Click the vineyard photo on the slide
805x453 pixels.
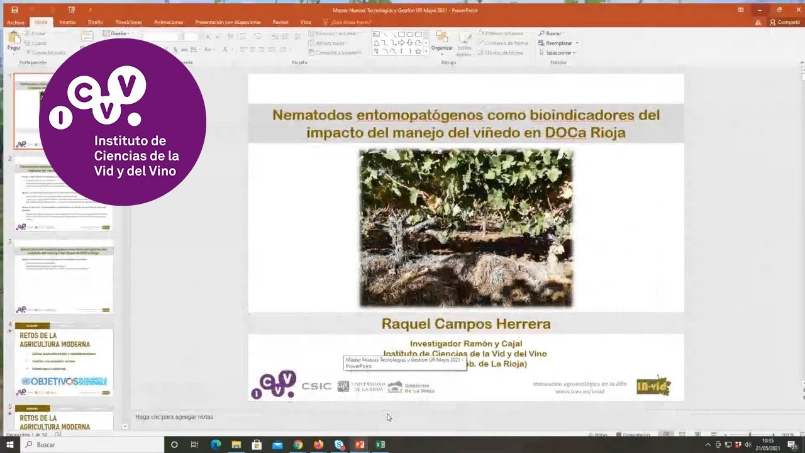click(x=466, y=228)
